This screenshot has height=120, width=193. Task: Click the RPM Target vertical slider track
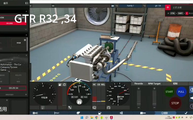[x=154, y=98]
